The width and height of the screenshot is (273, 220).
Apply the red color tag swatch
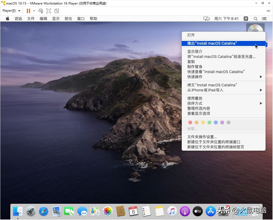pos(190,122)
